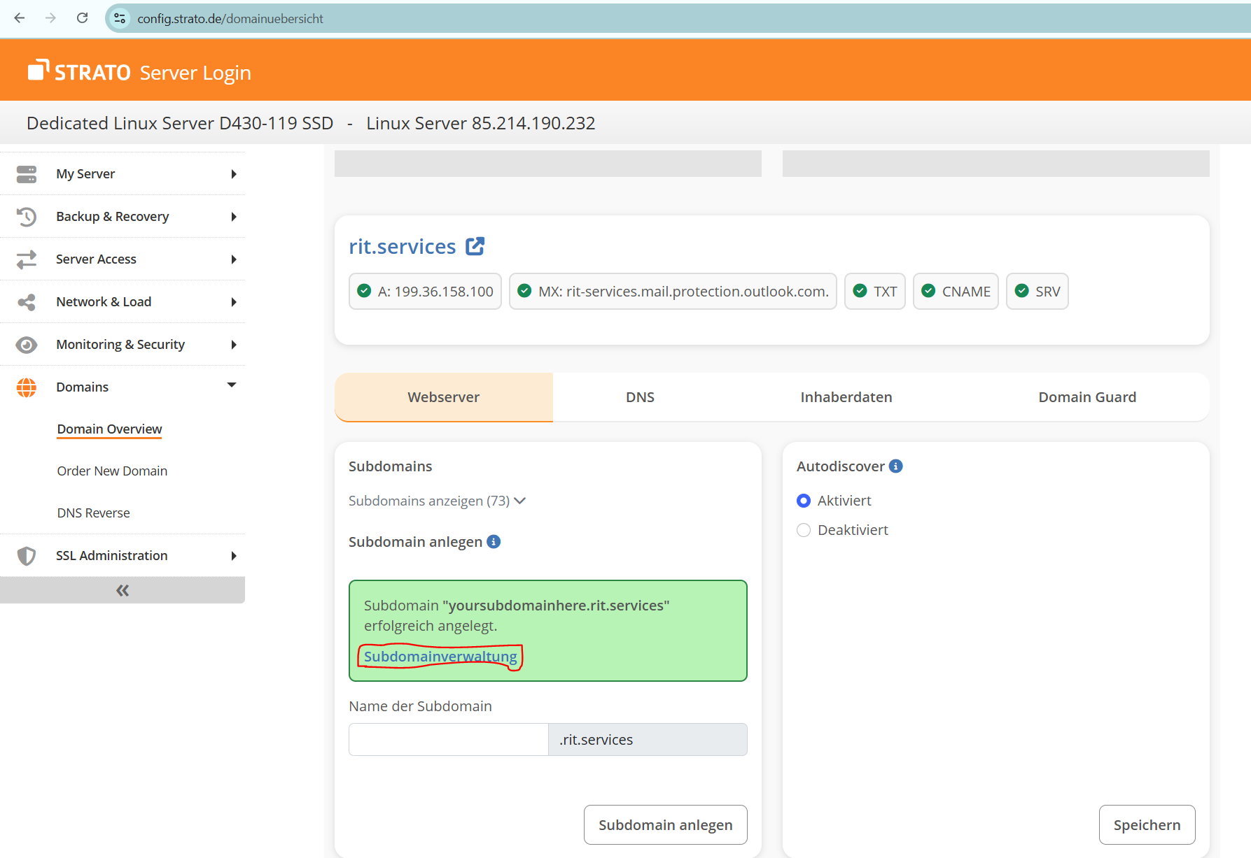This screenshot has height=858, width=1251.
Task: Click the rit.services domain heading link
Action: coord(402,246)
